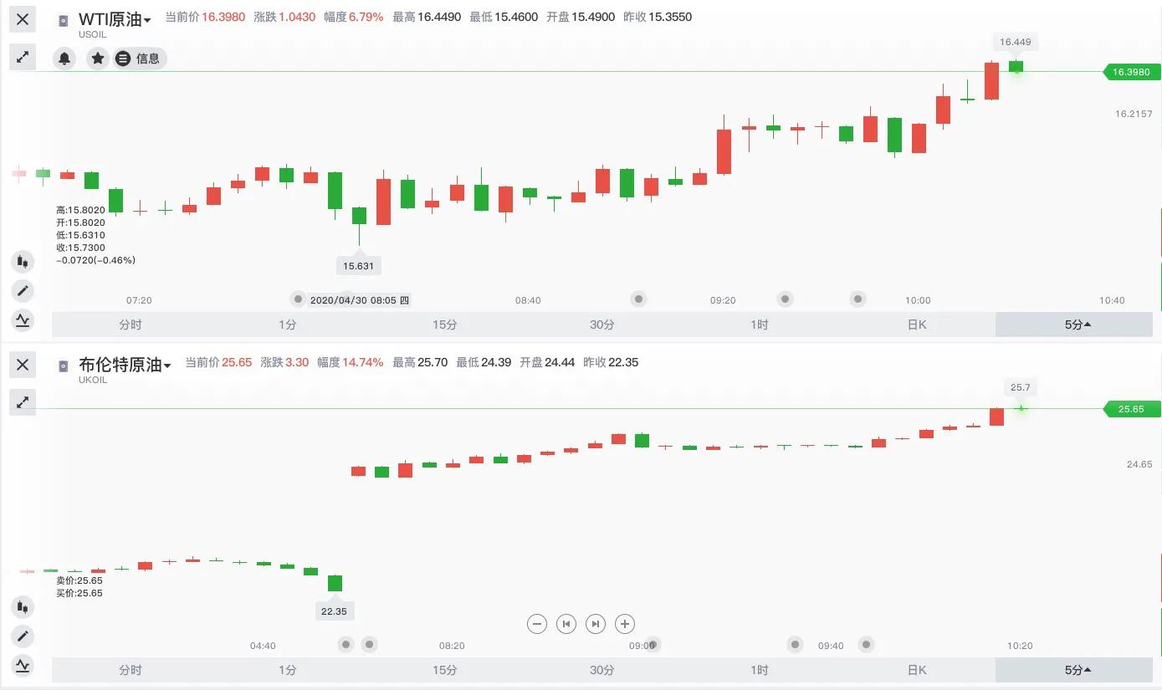Toggle the favorite star for WTI原油
1162x690 pixels.
(98, 59)
